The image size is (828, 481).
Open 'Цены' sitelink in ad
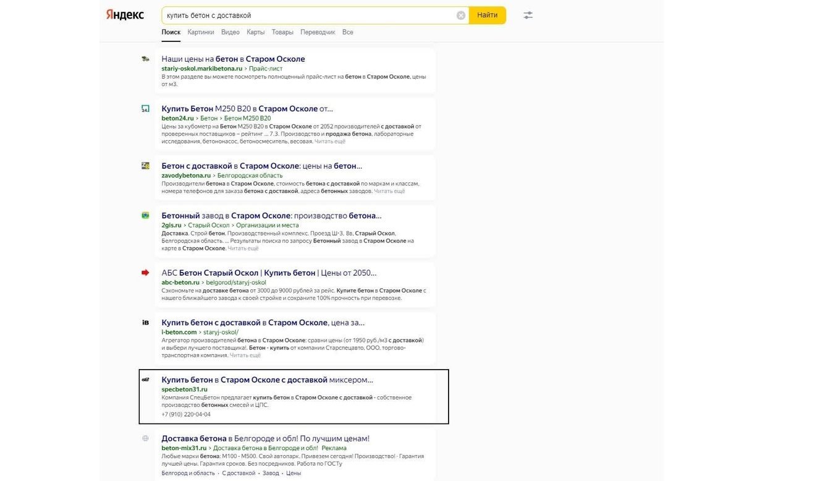294,473
